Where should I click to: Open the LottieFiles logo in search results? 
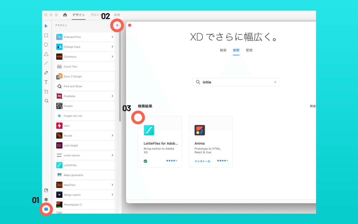click(x=149, y=130)
